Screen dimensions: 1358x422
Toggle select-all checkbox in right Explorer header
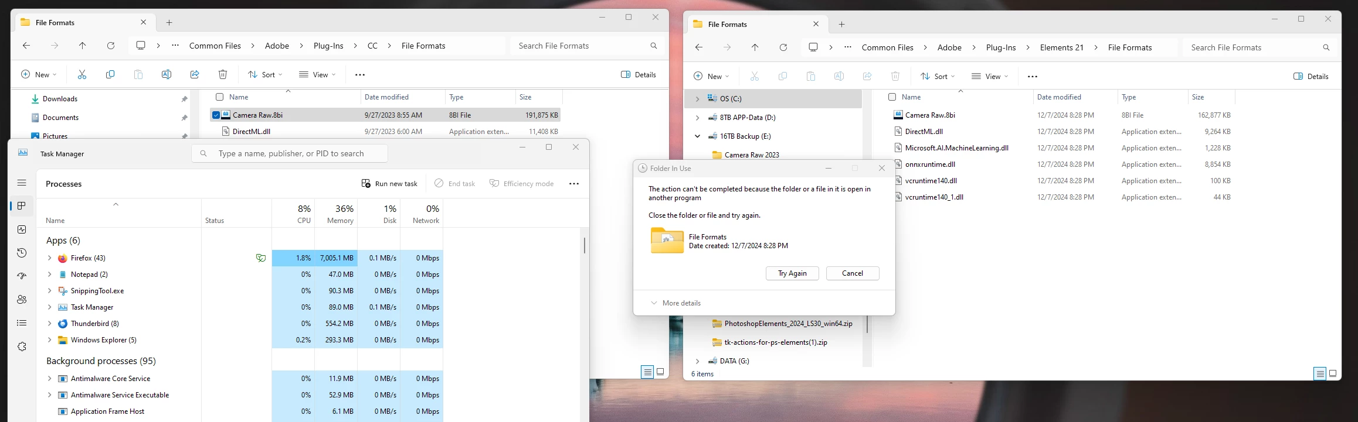pos(892,97)
